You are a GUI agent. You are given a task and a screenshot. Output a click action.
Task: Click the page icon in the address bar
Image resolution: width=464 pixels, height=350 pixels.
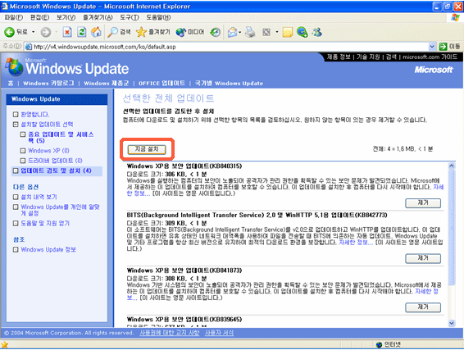click(x=29, y=47)
